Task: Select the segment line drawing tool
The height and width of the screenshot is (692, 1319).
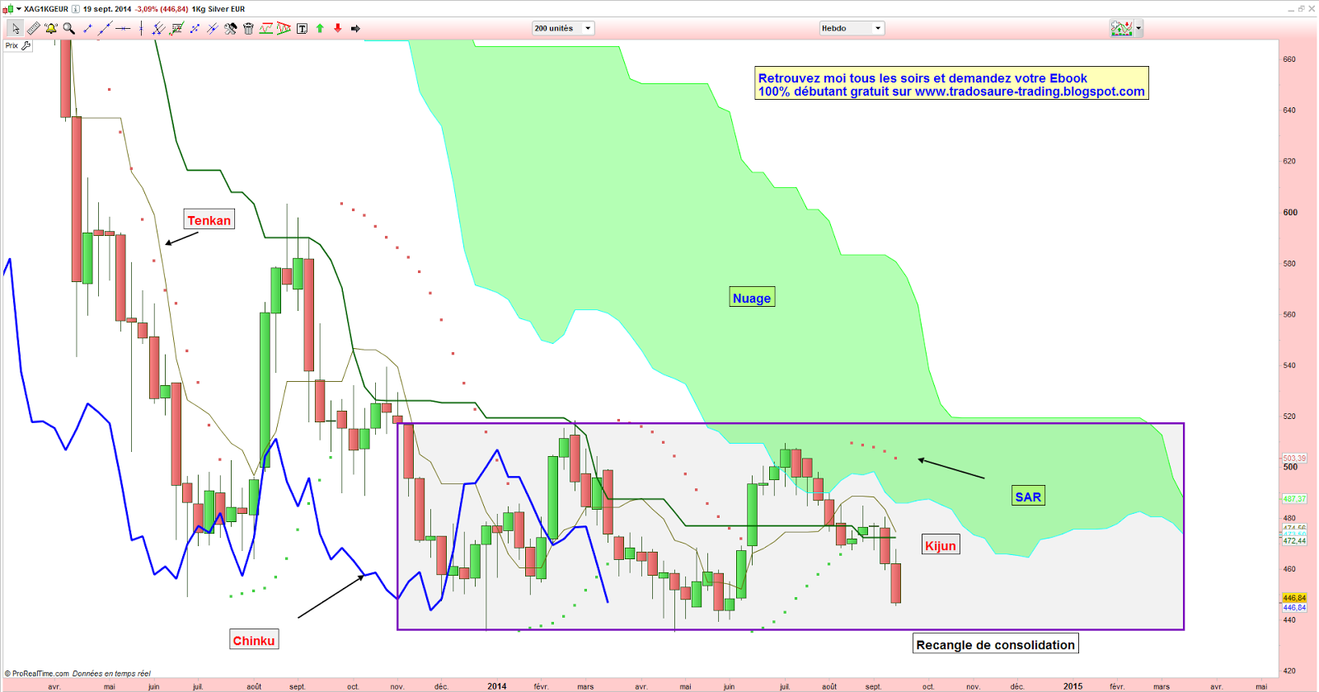Action: (87, 28)
